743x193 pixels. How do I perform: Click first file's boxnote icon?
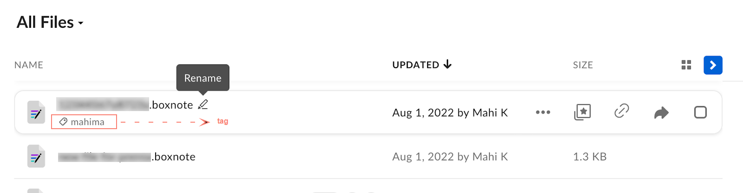tap(36, 112)
